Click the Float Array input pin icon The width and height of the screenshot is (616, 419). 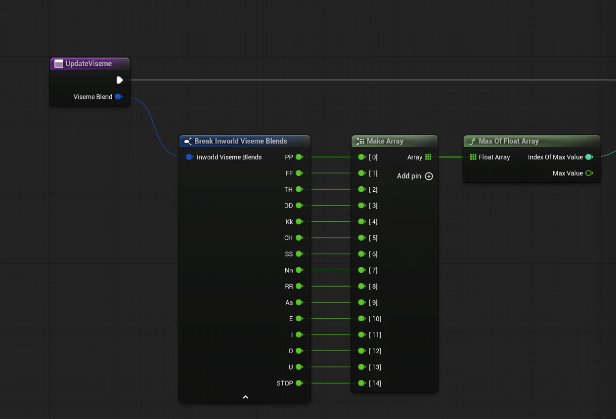click(473, 157)
